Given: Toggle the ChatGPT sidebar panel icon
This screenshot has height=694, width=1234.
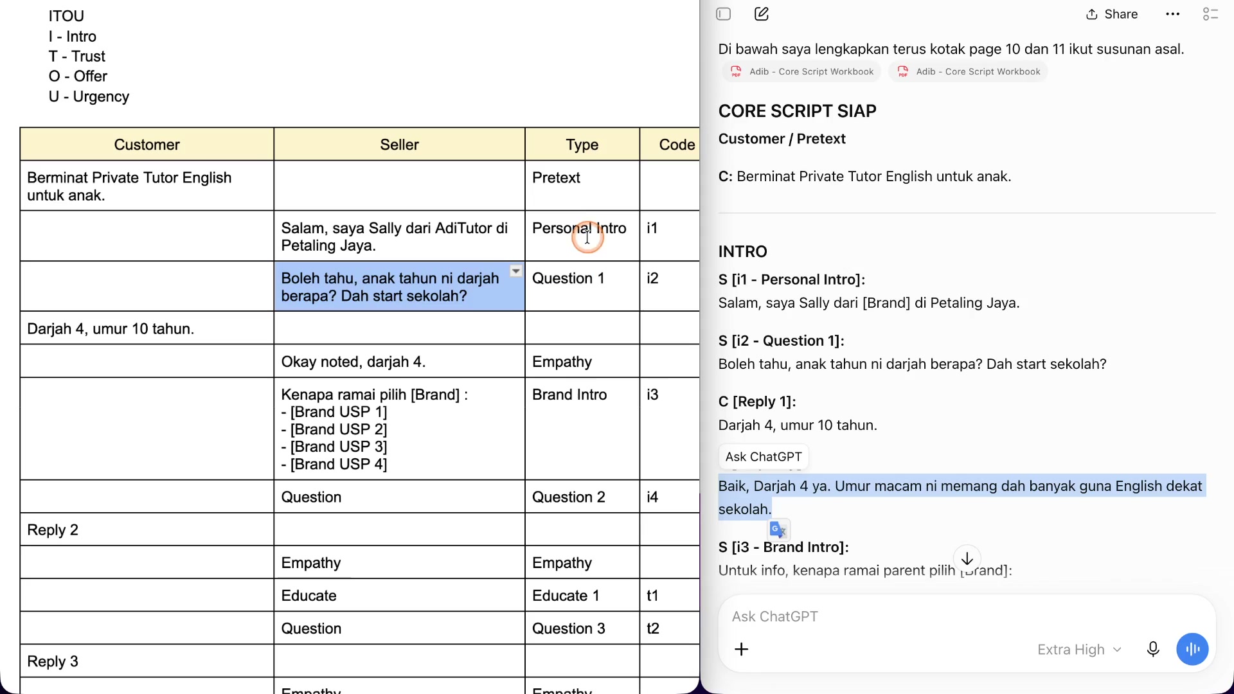Looking at the screenshot, I should tap(724, 14).
